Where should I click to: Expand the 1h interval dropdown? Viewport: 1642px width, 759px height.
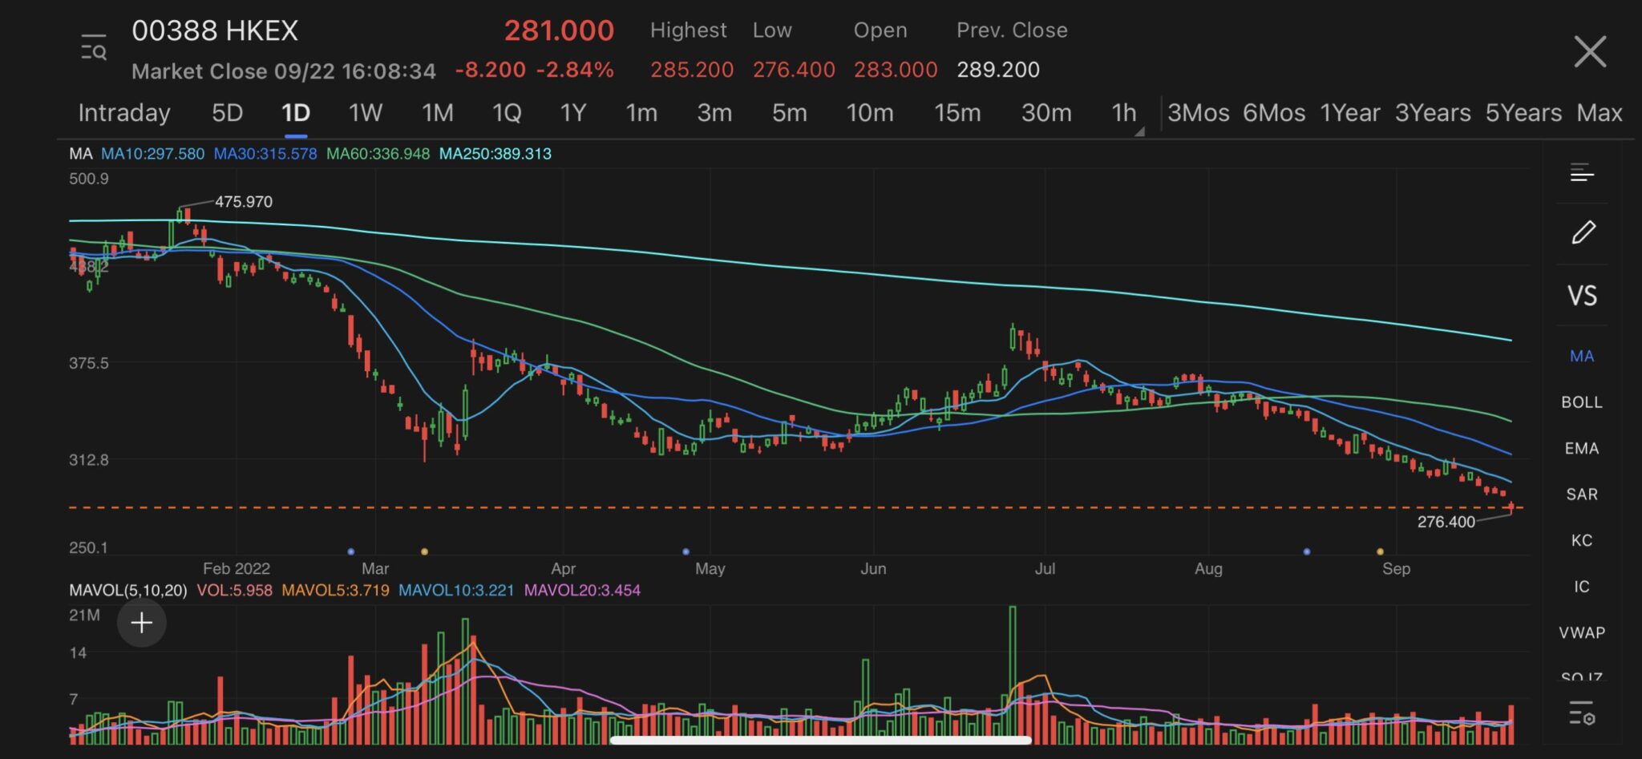tap(1126, 115)
